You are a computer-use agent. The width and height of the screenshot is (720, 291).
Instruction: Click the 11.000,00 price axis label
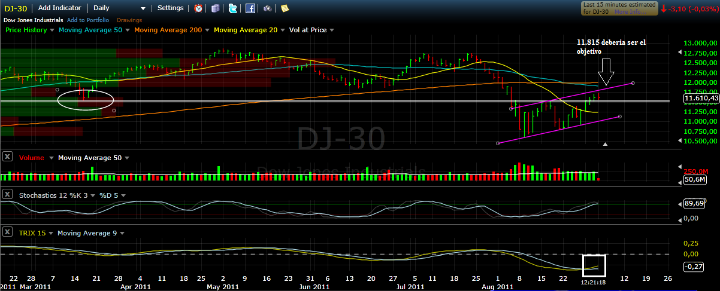pyautogui.click(x=701, y=121)
